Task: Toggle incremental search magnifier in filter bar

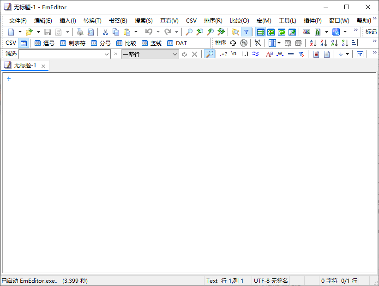Action: [x=210, y=54]
